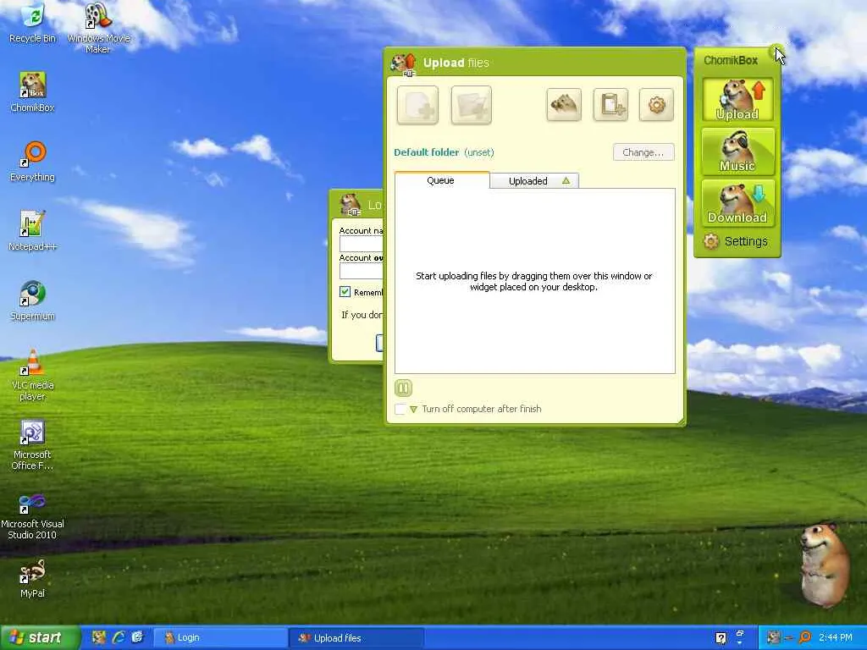This screenshot has width=867, height=650.
Task: Expand the Turn off computer dropdown arrow
Action: tap(413, 410)
